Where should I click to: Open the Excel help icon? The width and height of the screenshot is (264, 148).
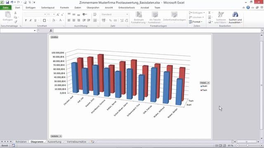[248, 7]
